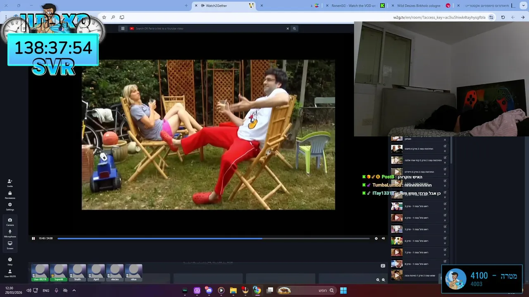The image size is (529, 297).
Task: Remove playlist item ראש גדול פרק 5
Action: click(445, 232)
